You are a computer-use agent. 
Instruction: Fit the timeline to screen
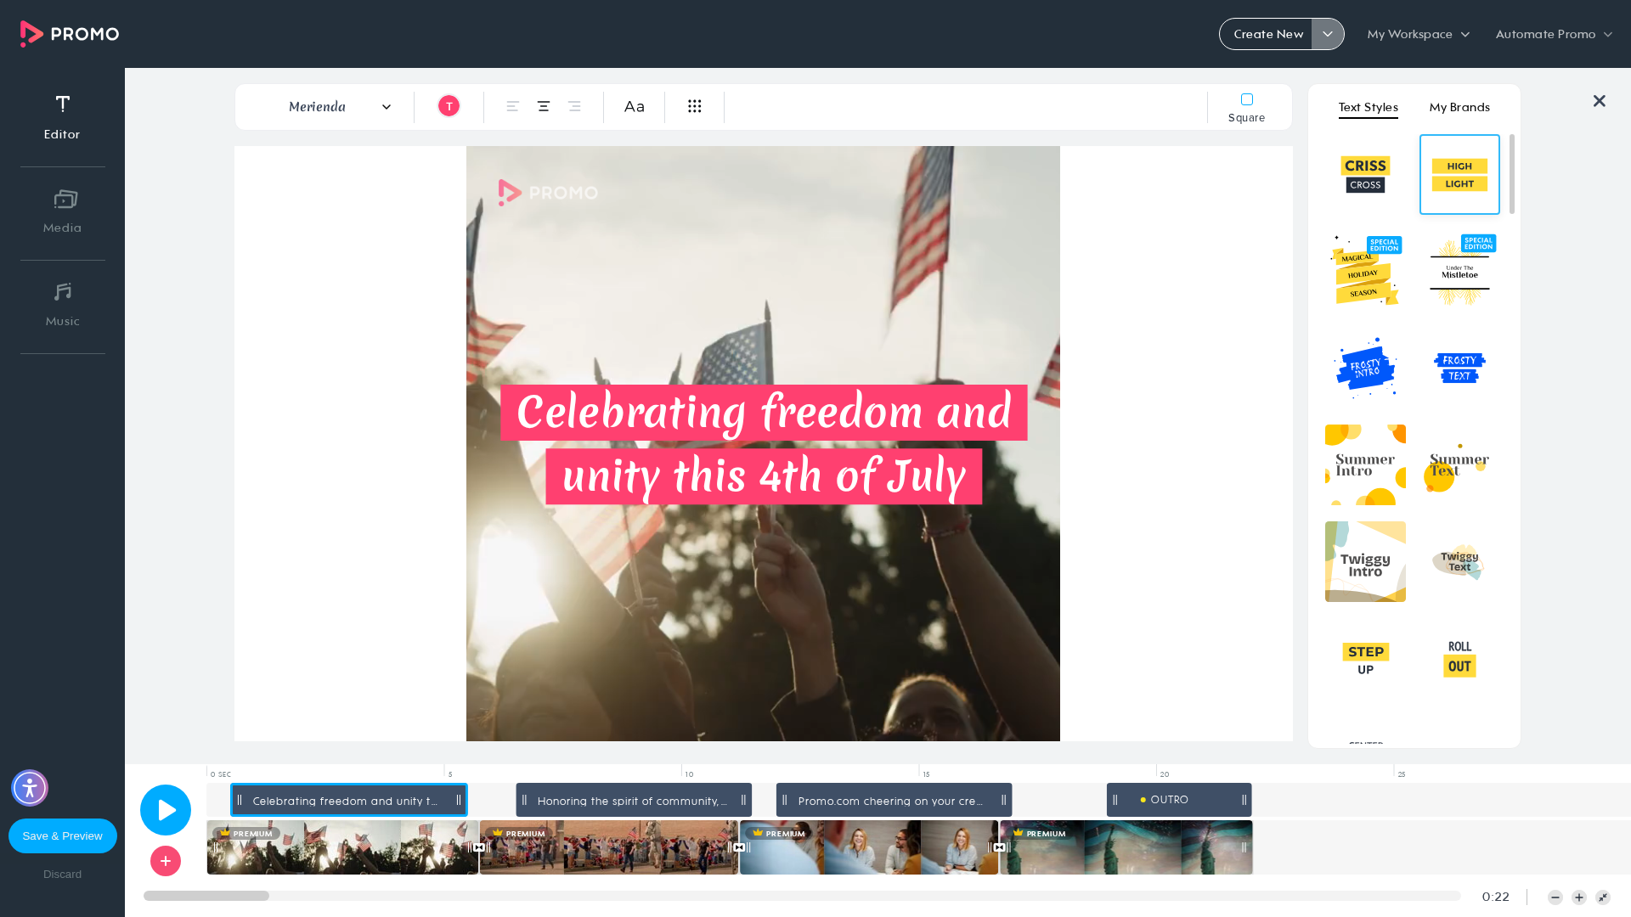point(1603,897)
